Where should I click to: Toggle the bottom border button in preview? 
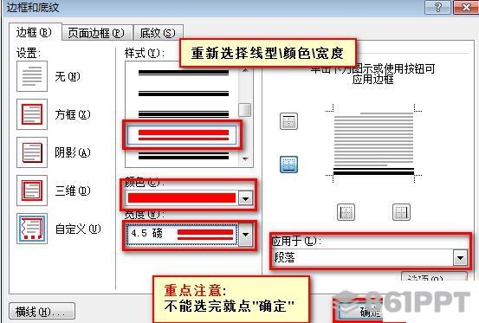click(x=288, y=165)
